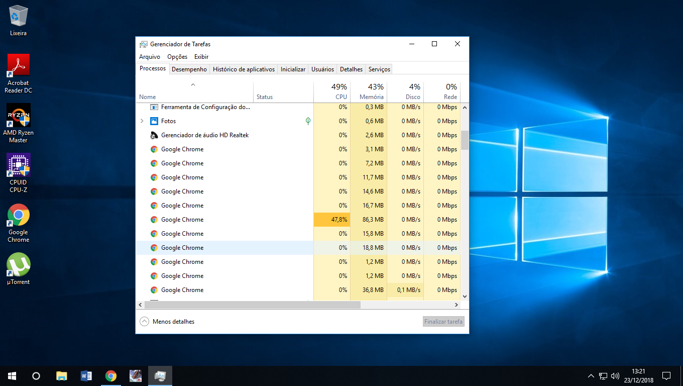Open the Opções menu
The height and width of the screenshot is (386, 683).
pyautogui.click(x=177, y=57)
